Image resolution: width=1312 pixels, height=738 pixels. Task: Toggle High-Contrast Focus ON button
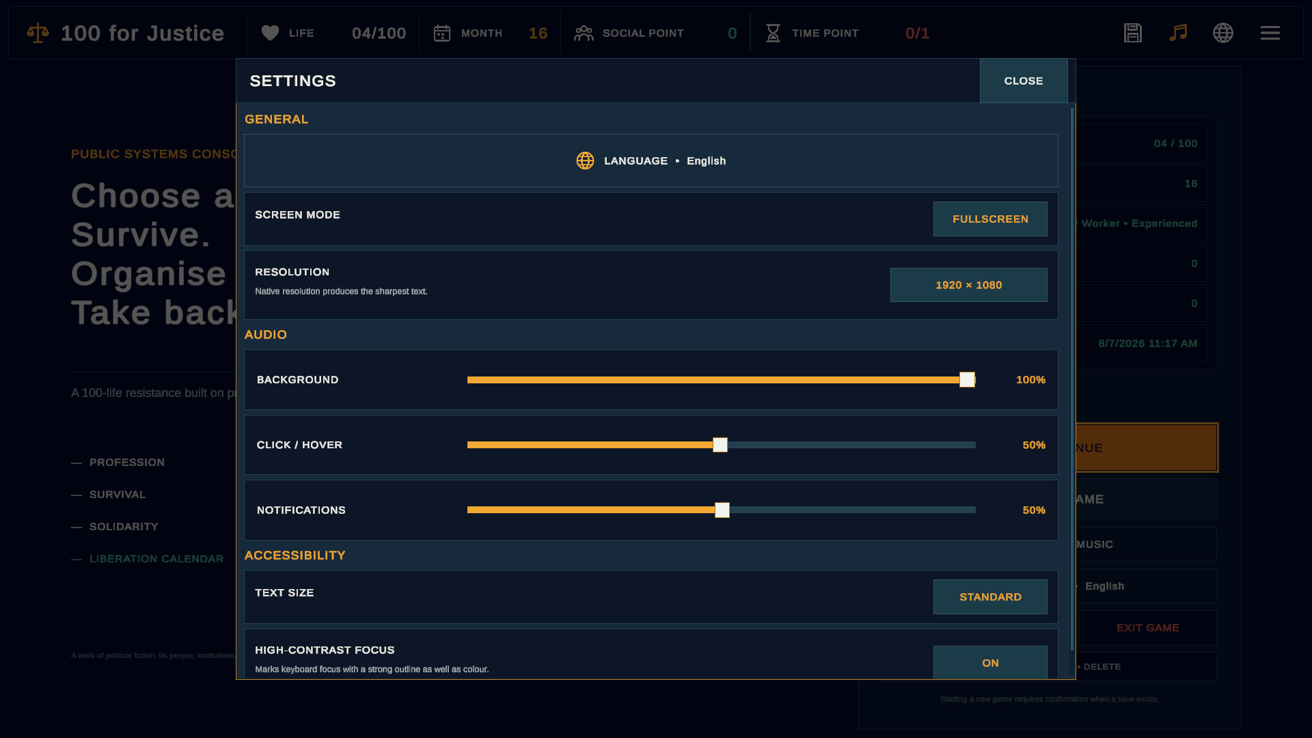point(990,663)
